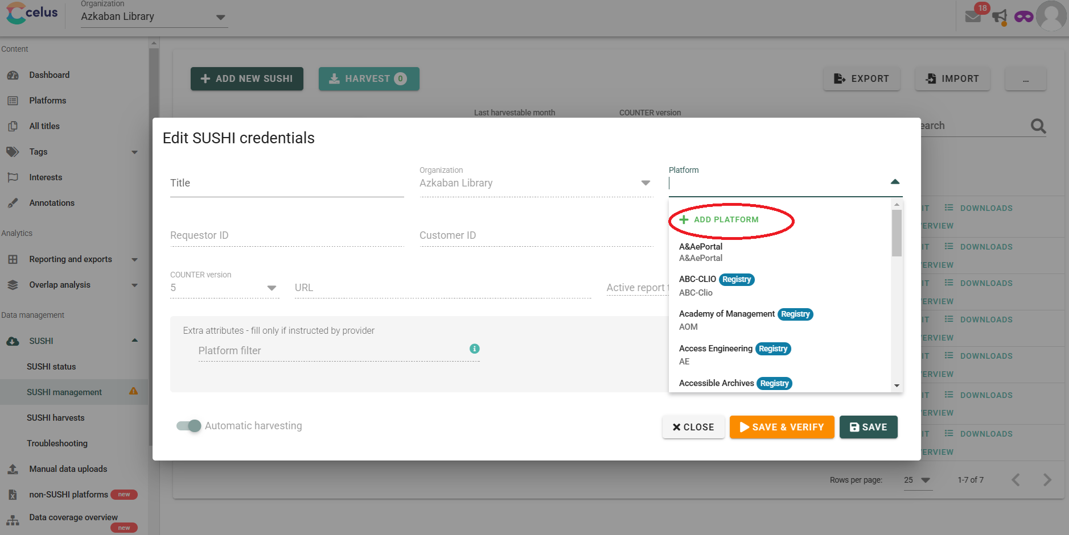Click the Data coverage overview hierarchy icon
This screenshot has height=535, width=1069.
13,520
